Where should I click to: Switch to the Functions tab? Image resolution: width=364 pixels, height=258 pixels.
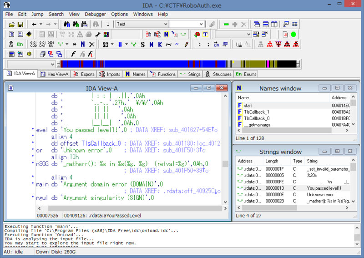tap(163, 74)
